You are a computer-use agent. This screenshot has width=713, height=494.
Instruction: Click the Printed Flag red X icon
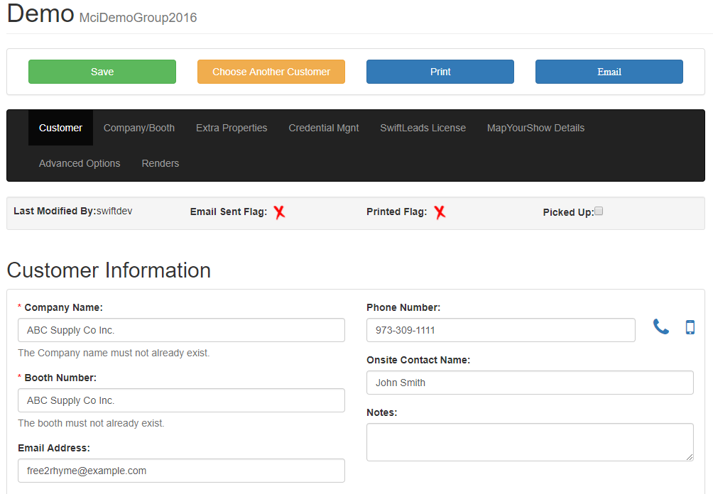(x=440, y=212)
